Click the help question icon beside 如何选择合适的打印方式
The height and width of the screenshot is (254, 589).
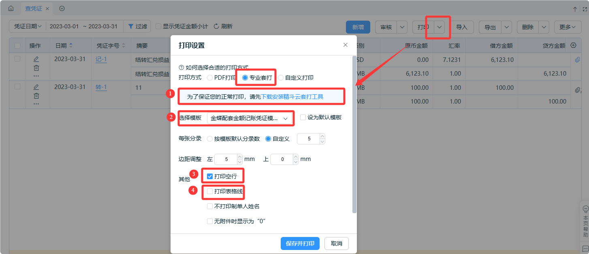point(181,68)
